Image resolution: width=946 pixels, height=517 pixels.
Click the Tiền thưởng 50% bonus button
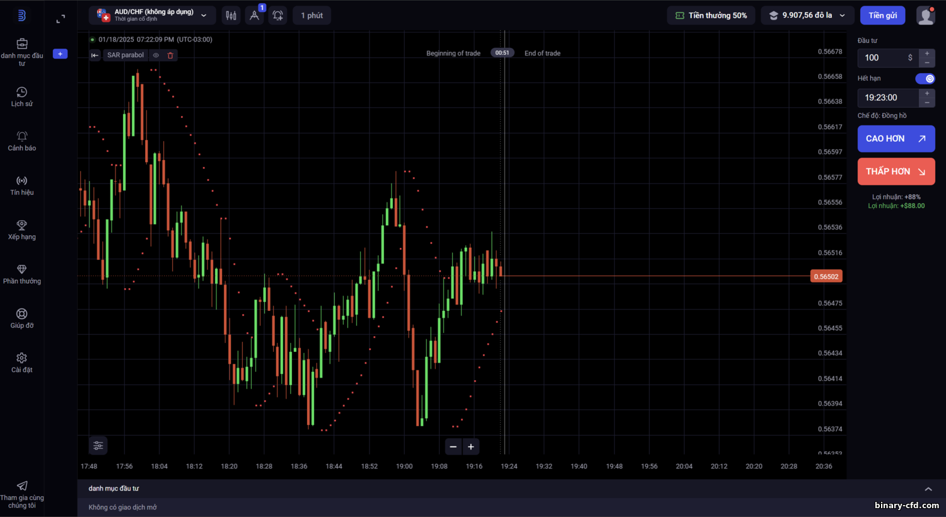(x=711, y=15)
